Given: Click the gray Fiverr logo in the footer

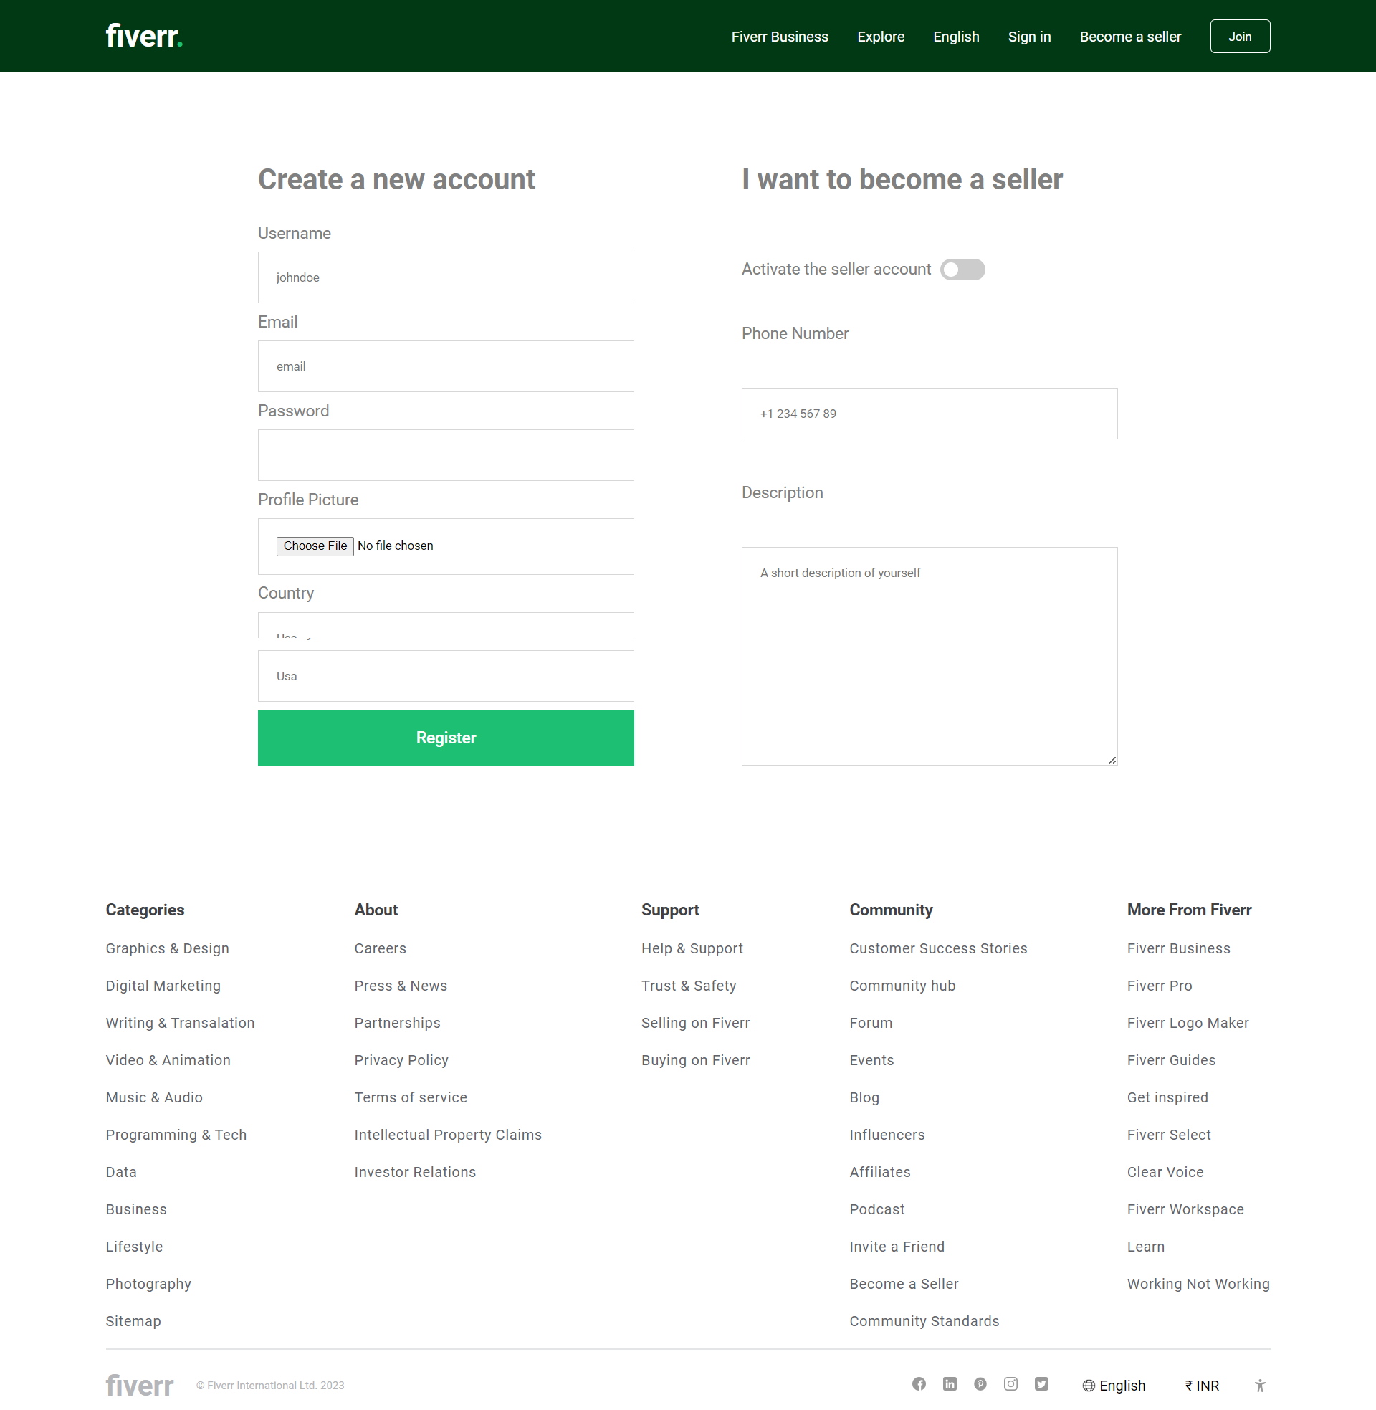Looking at the screenshot, I should (139, 1384).
